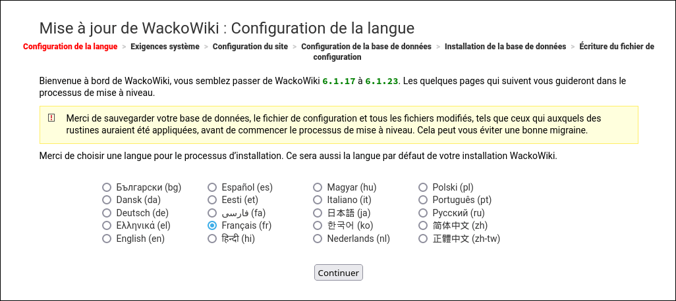This screenshot has height=301, width=676.
Task: Select Español (es) as the language
Action: [x=212, y=187]
